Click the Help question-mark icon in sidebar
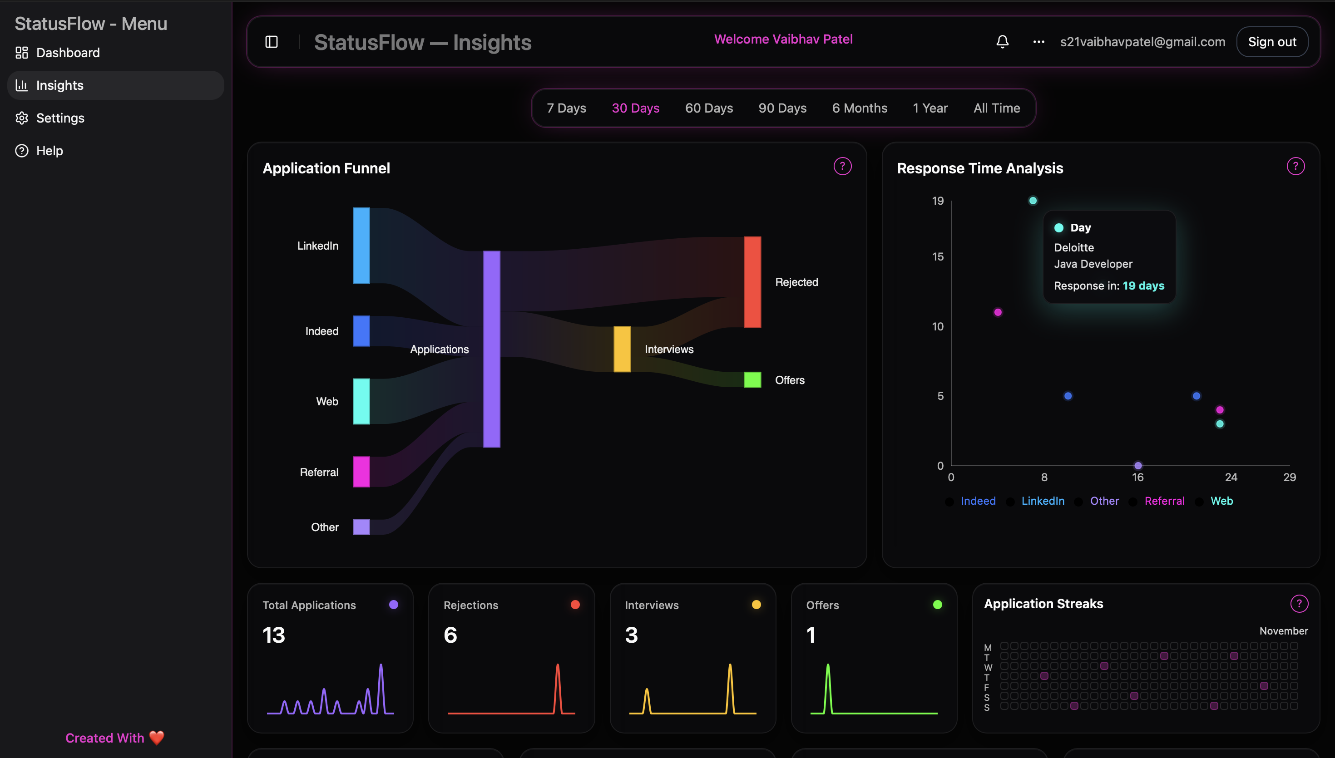 point(21,150)
